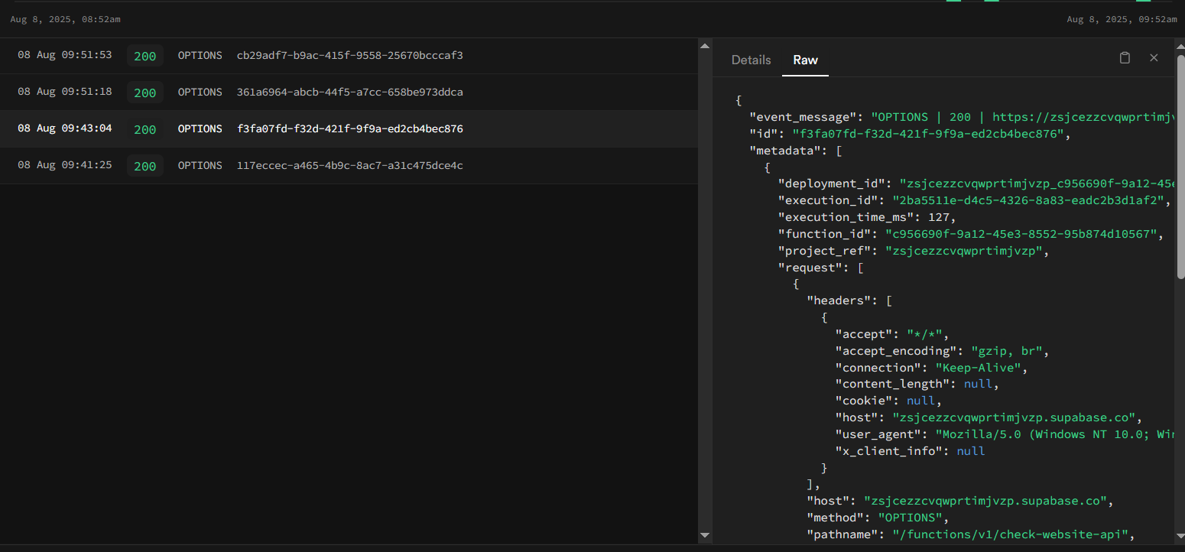
Task: Click connection value "Keep-Alive"
Action: 978,368
